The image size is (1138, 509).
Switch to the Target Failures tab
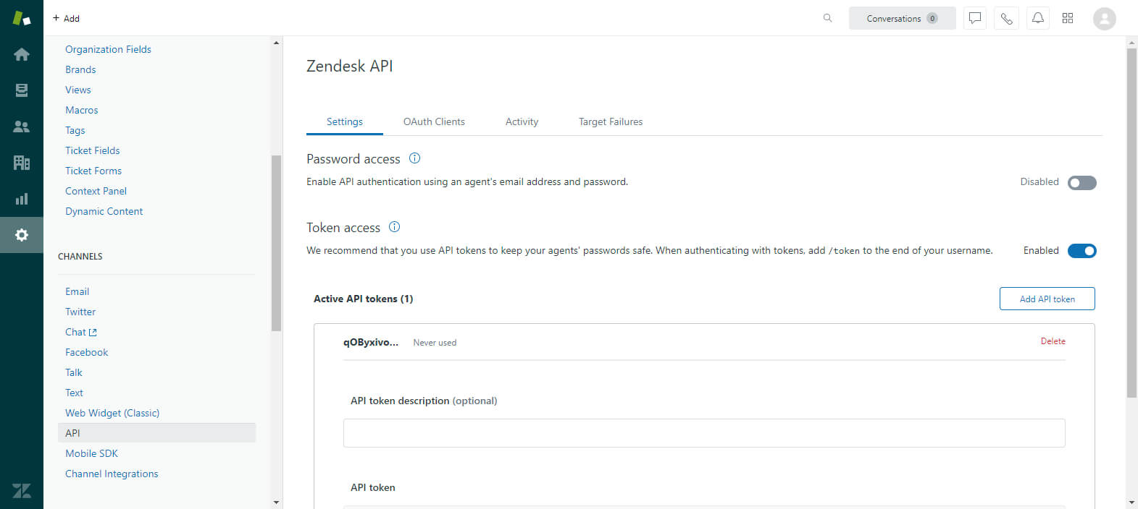[x=610, y=121]
